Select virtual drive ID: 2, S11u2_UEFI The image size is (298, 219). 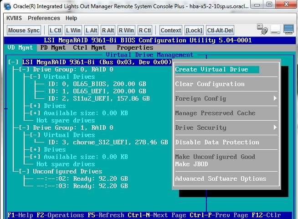(99, 99)
